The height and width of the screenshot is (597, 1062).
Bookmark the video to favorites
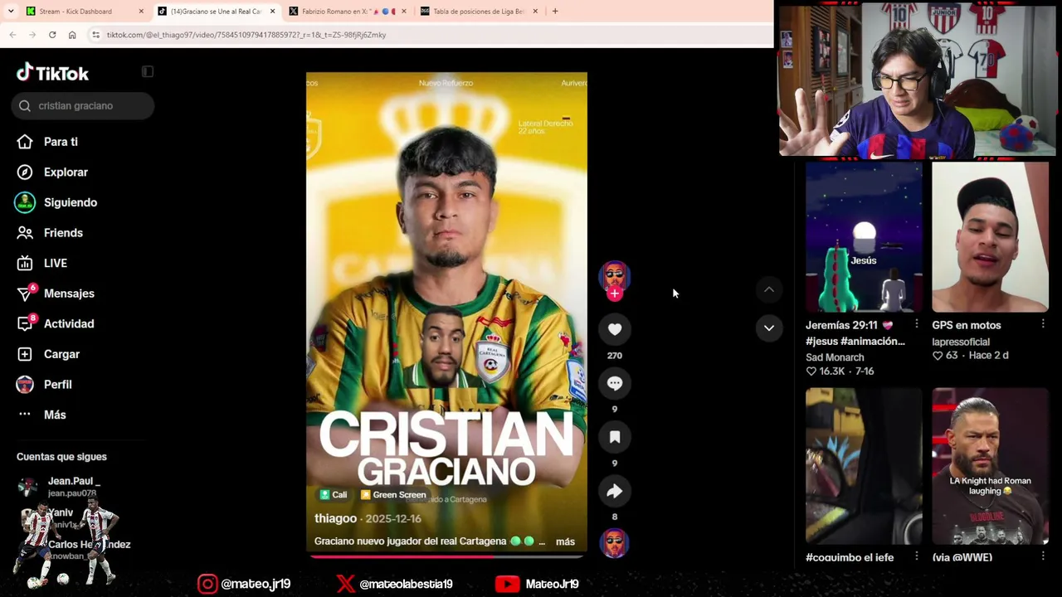pyautogui.click(x=615, y=437)
